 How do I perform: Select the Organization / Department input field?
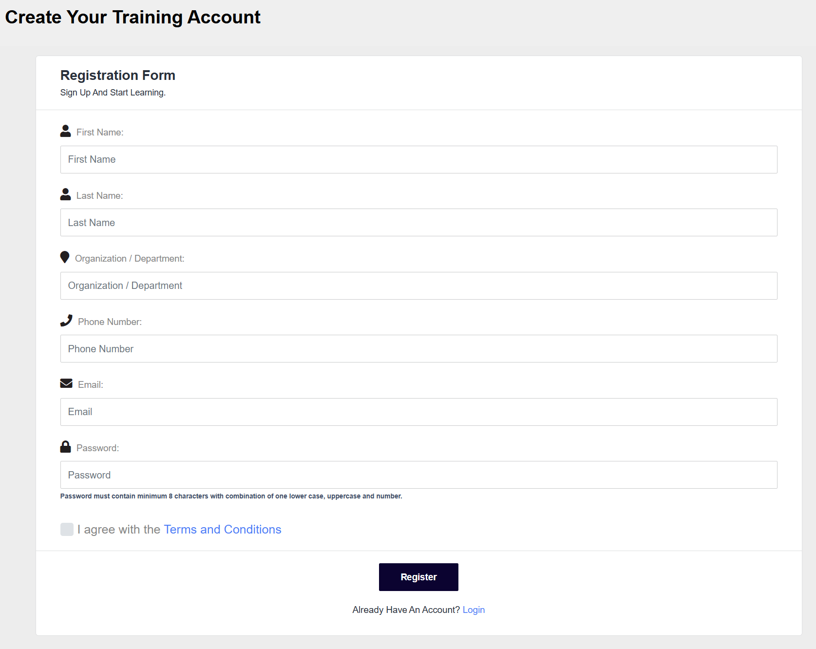419,286
